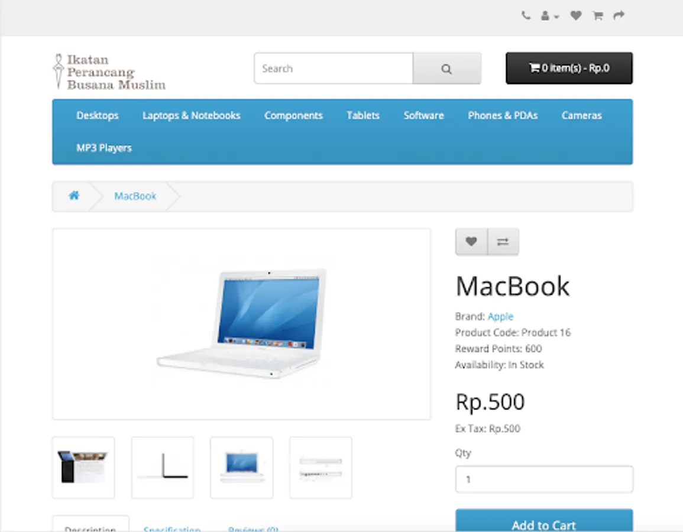View third thumbnail with front-facing MacBook
The width and height of the screenshot is (683, 532).
point(242,468)
